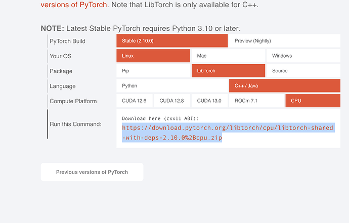349x223 pixels.
Task: Set the language to Python
Action: click(x=172, y=86)
